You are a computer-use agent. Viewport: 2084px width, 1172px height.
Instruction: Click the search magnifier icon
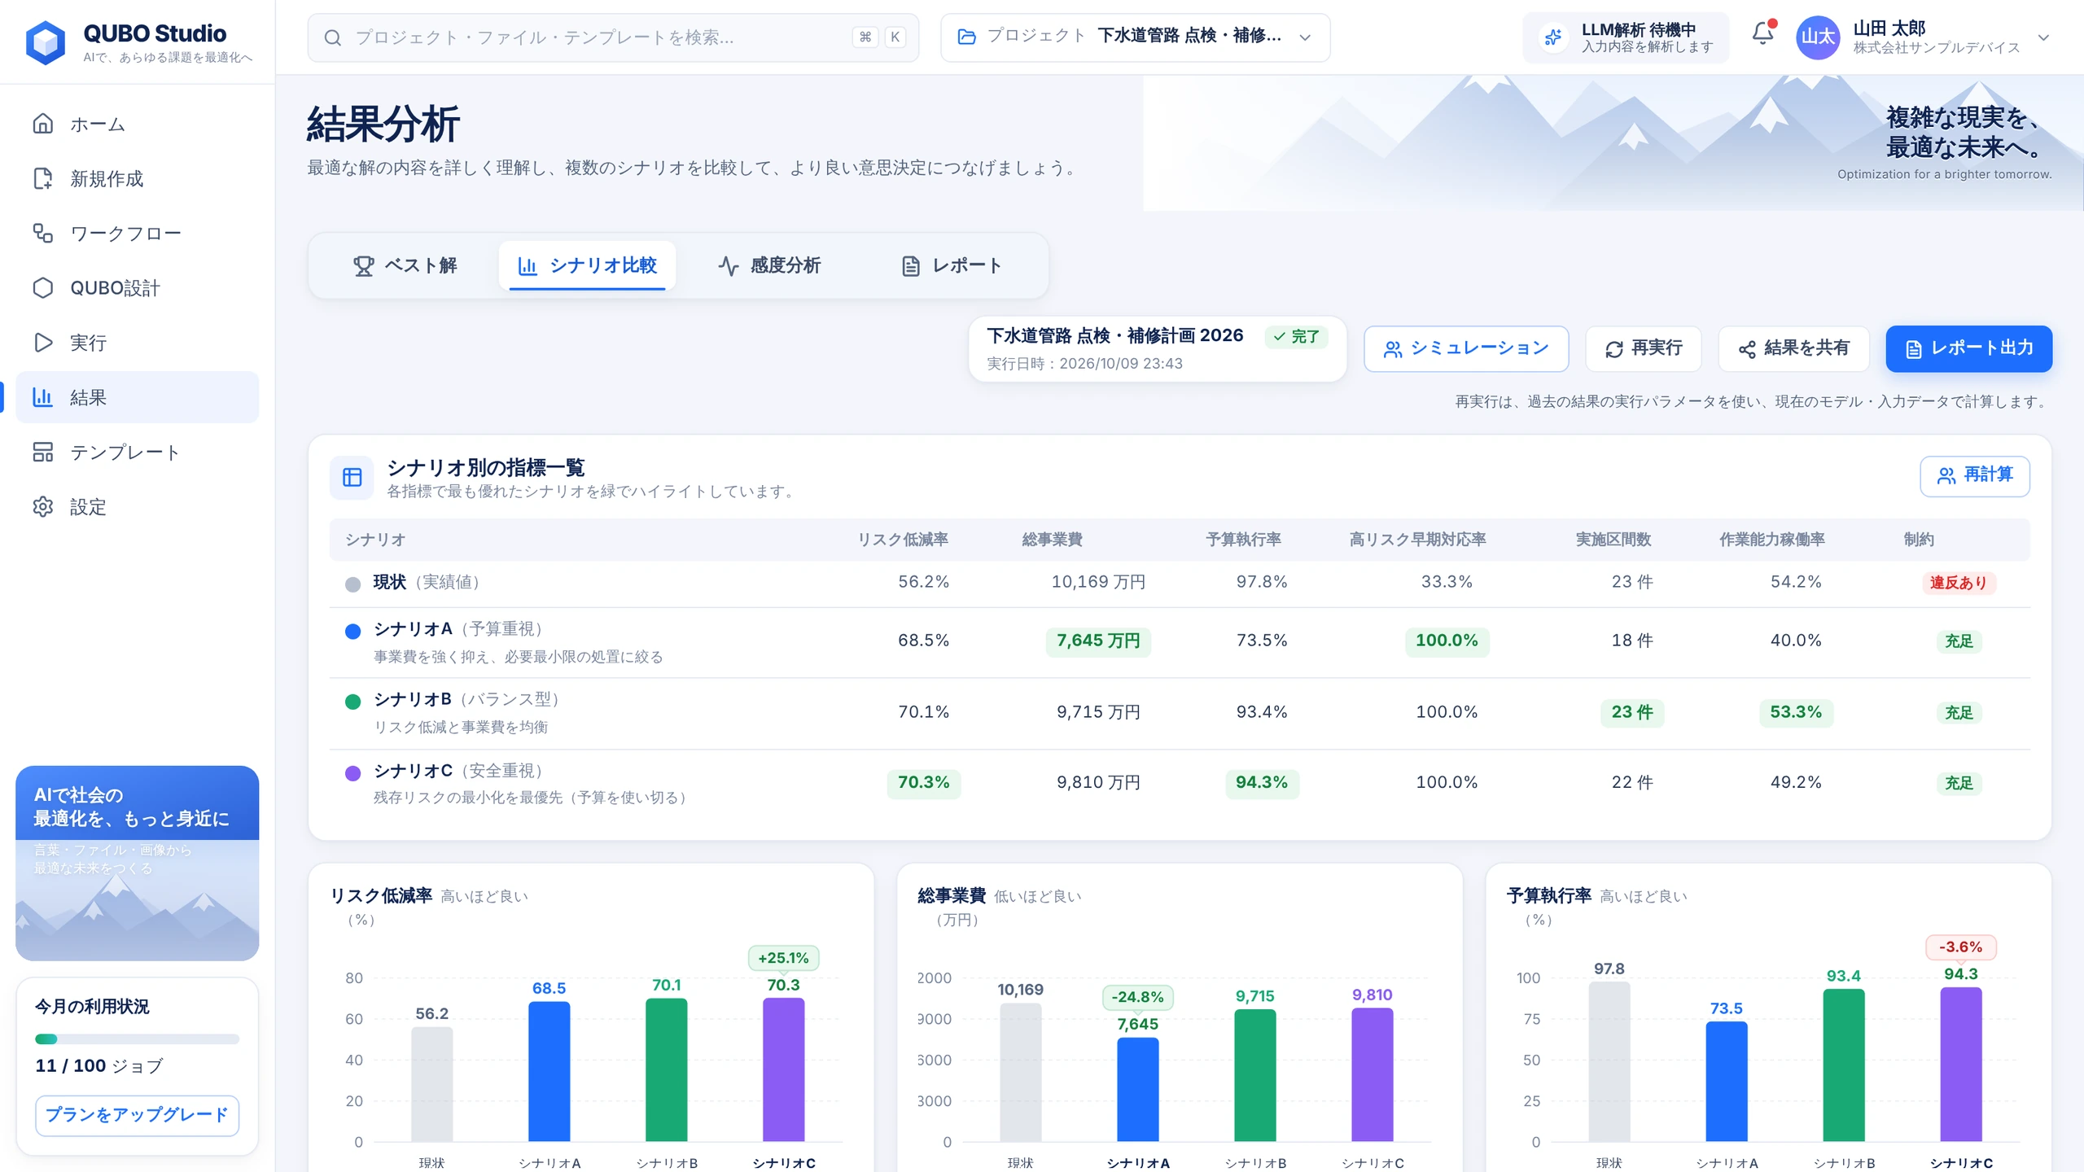pos(332,37)
